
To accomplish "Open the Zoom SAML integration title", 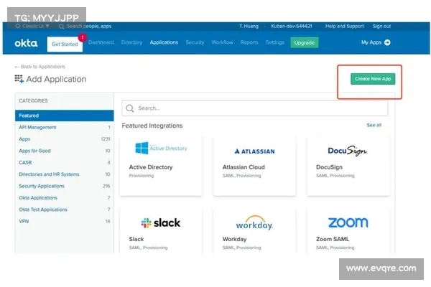I will 333,239.
